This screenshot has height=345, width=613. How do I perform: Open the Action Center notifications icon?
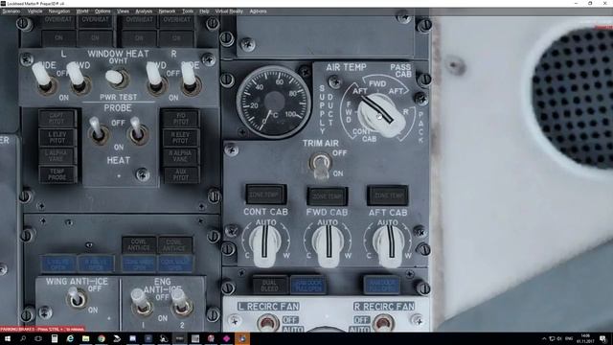[x=602, y=338]
